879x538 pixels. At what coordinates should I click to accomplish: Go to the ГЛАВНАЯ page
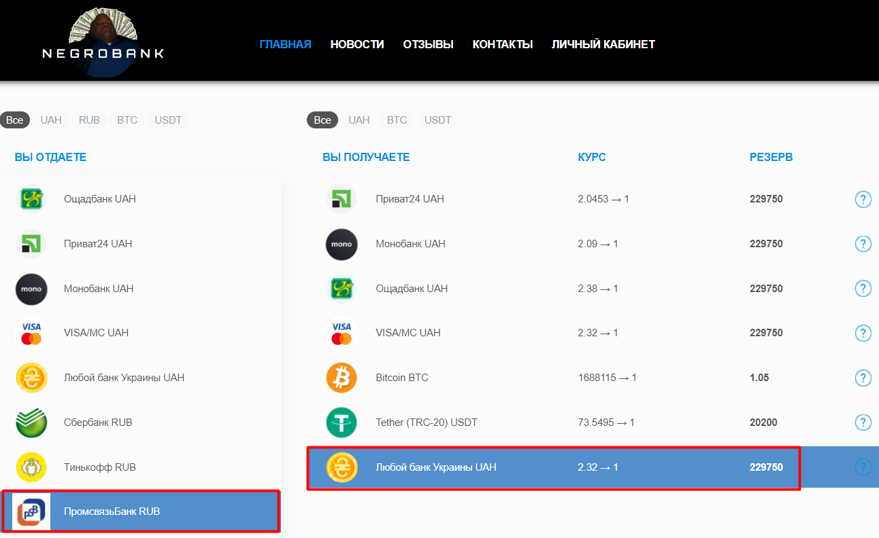[x=285, y=44]
